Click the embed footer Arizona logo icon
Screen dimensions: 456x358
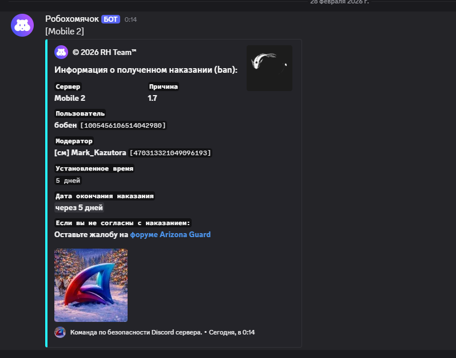click(x=60, y=332)
